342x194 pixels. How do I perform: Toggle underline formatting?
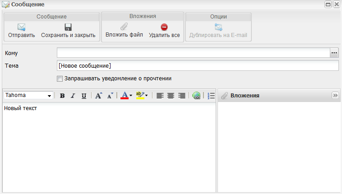point(84,96)
